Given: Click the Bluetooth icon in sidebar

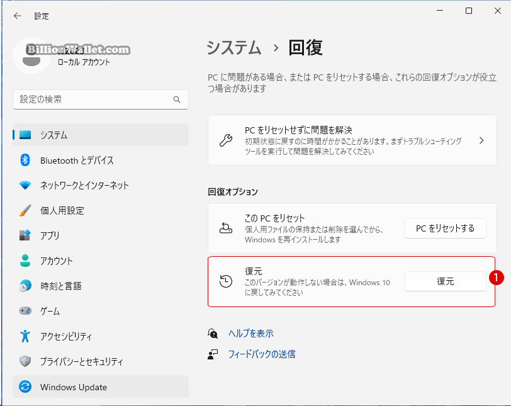Looking at the screenshot, I should click(25, 160).
